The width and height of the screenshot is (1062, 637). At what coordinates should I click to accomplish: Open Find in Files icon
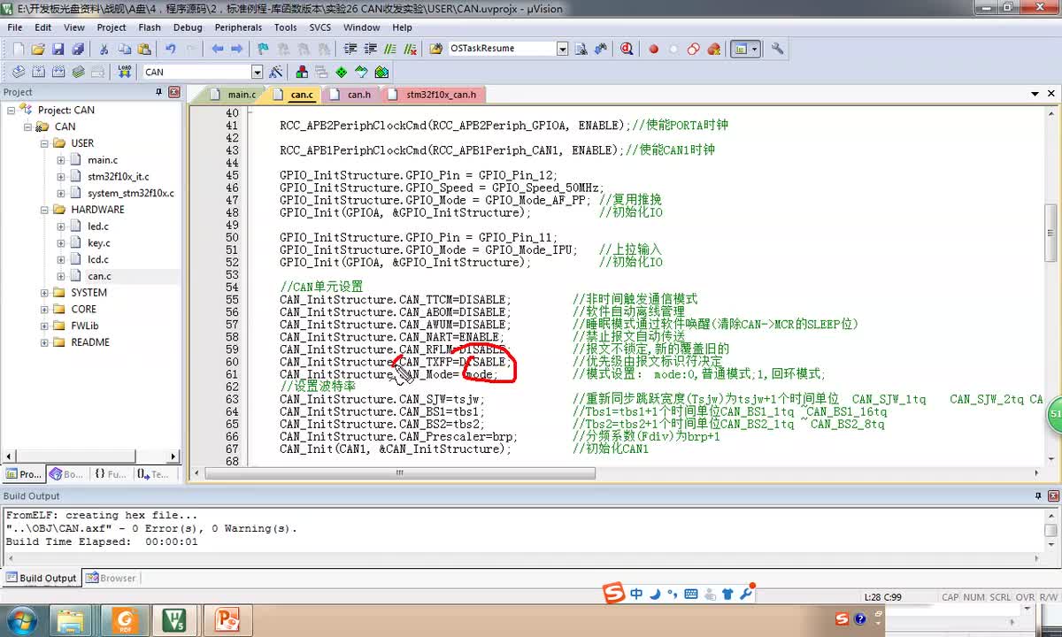[435, 49]
